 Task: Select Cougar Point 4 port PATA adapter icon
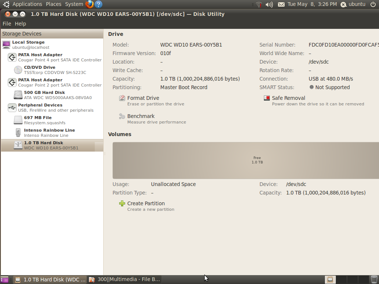[12, 57]
